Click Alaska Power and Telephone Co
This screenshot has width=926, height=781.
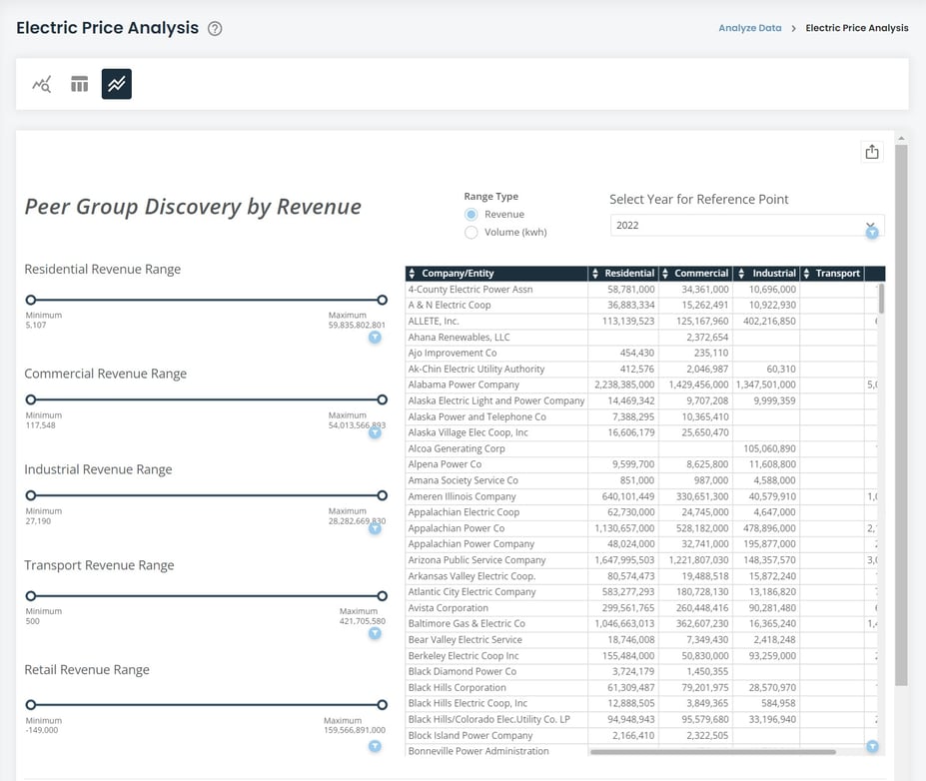tap(477, 416)
